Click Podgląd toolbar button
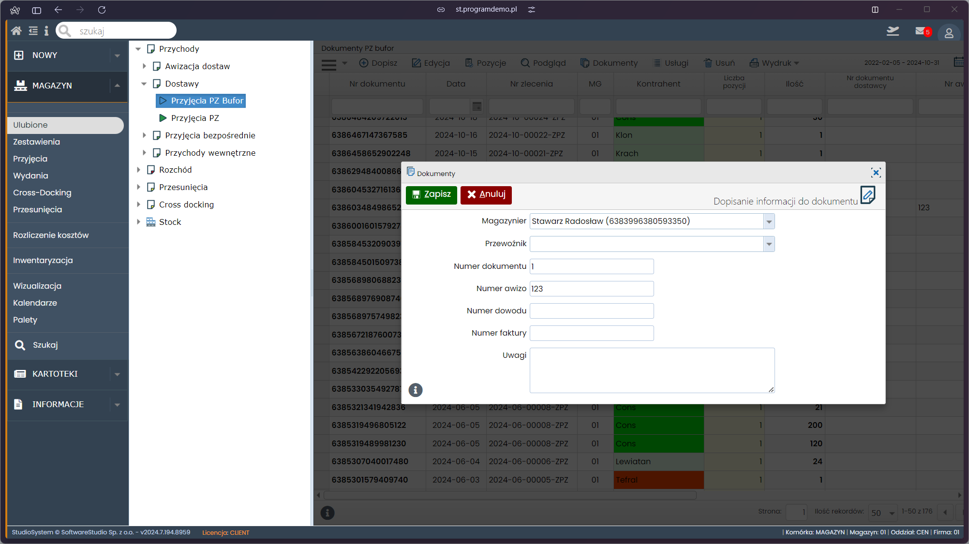The image size is (969, 544). point(543,63)
